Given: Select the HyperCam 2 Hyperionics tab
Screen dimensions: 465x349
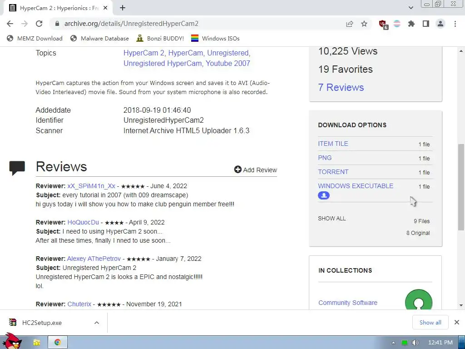Looking at the screenshot, I should pyautogui.click(x=58, y=8).
